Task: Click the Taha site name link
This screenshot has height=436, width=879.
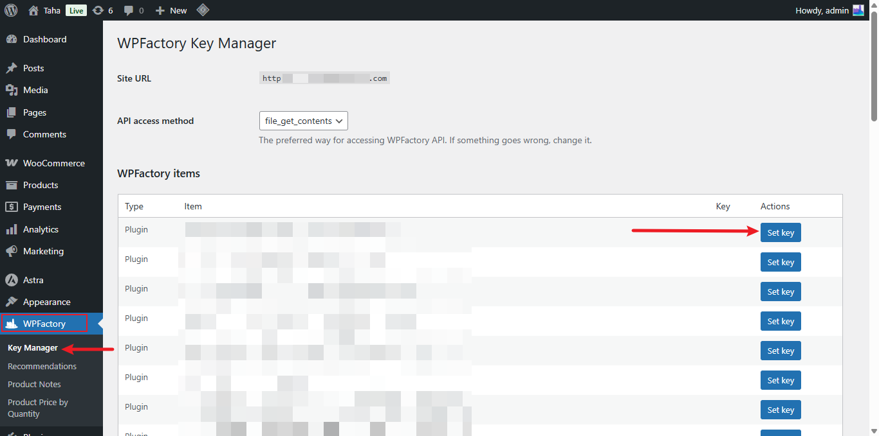Action: click(52, 10)
